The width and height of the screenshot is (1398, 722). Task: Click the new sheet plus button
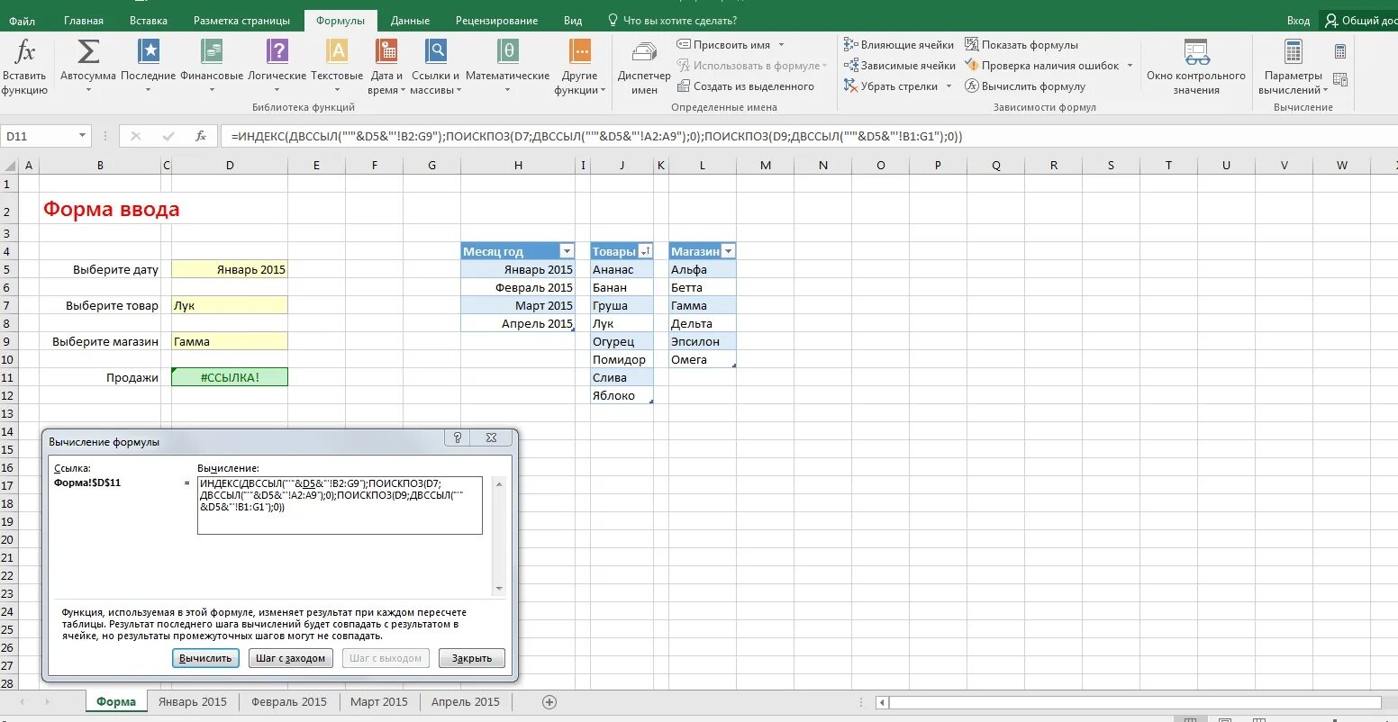(x=549, y=702)
